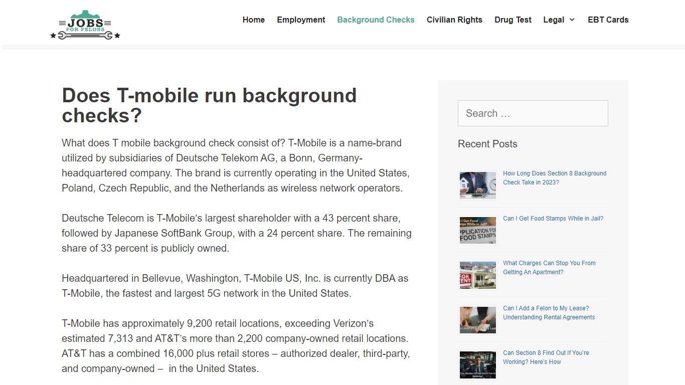Open the Legal menu item
The image size is (685, 385).
pos(554,20)
